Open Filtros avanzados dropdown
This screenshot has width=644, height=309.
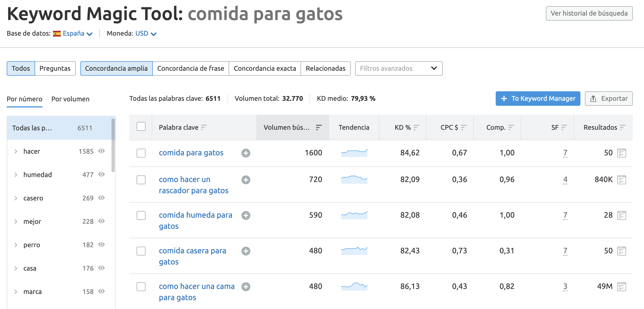pyautogui.click(x=399, y=68)
